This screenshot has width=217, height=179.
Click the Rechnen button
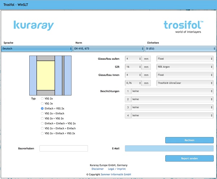[x=189, y=140]
